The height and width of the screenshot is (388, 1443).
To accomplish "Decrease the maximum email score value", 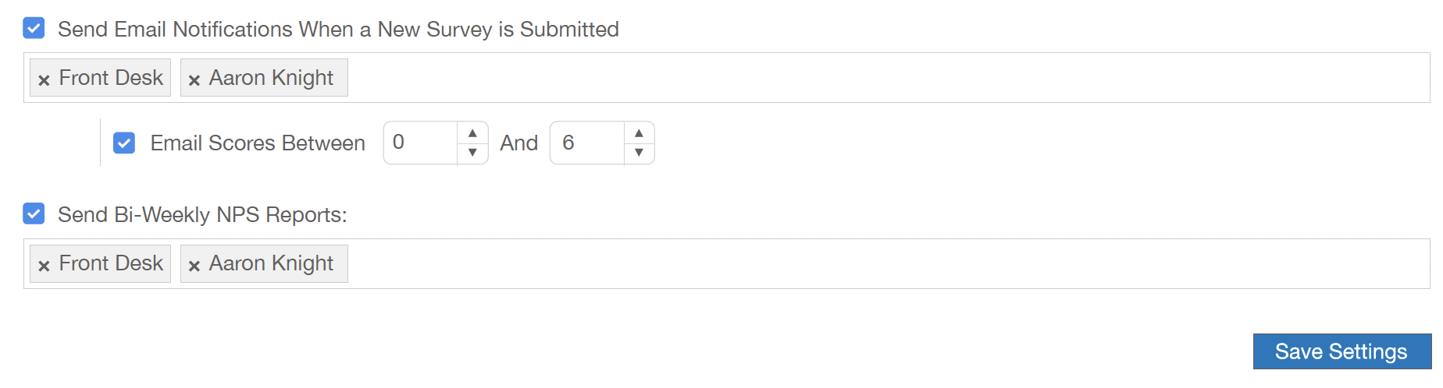I will 639,153.
